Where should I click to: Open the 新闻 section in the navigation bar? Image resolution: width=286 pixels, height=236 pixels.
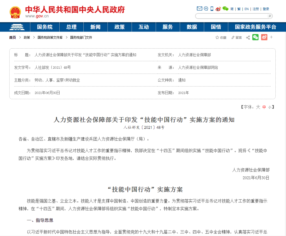point(95,27)
